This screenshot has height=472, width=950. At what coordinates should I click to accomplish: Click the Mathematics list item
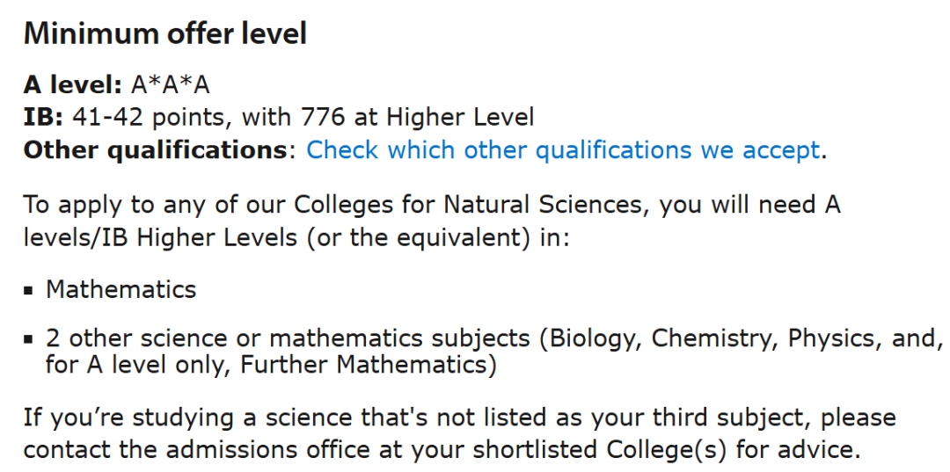[x=121, y=289]
